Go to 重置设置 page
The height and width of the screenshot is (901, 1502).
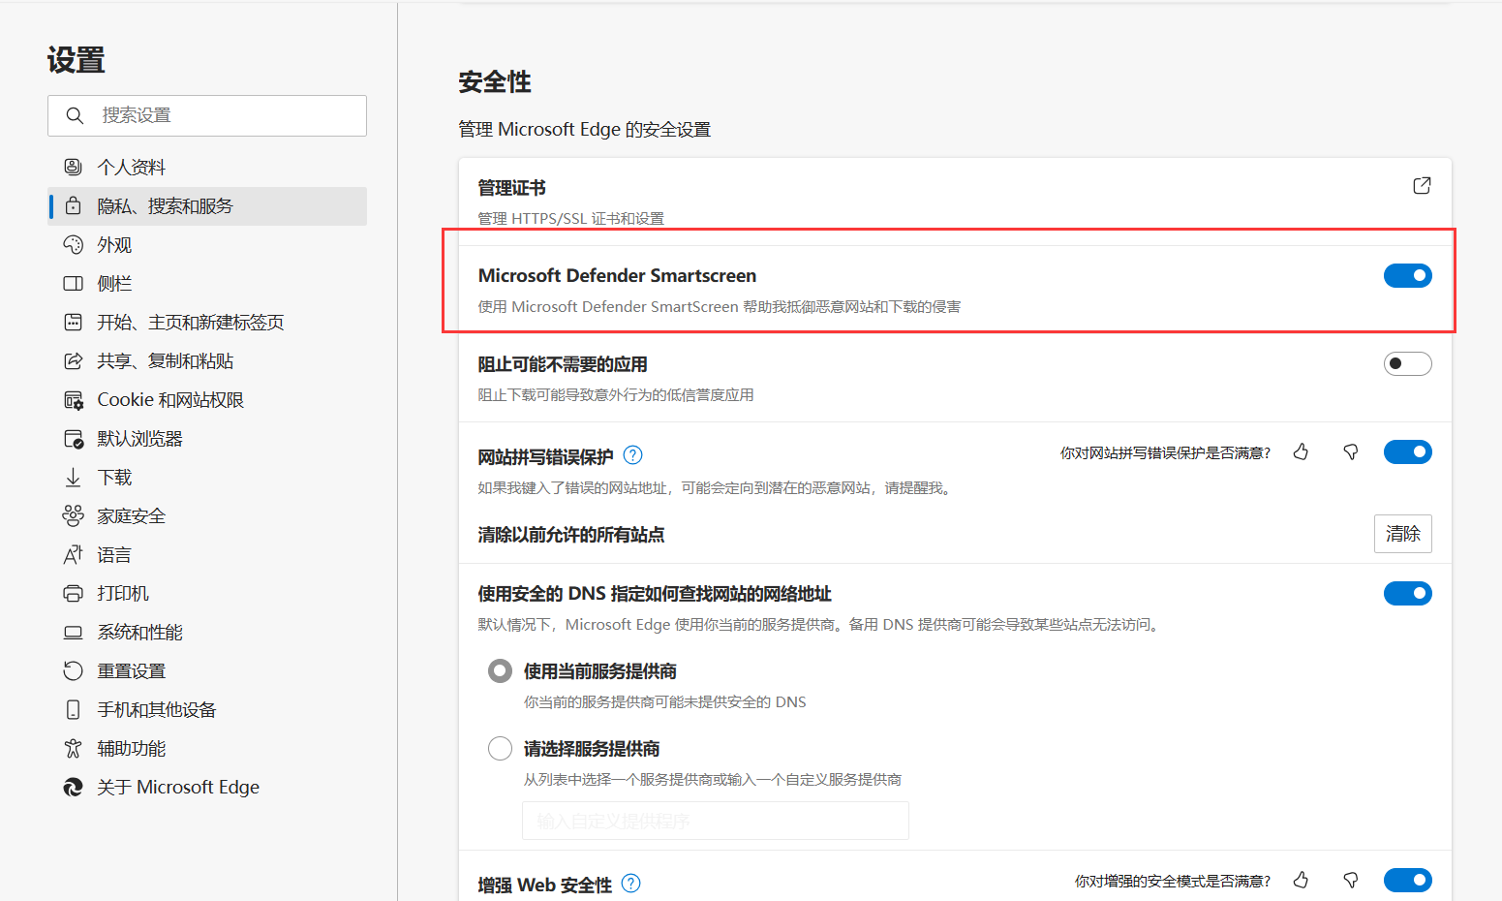[207, 670]
